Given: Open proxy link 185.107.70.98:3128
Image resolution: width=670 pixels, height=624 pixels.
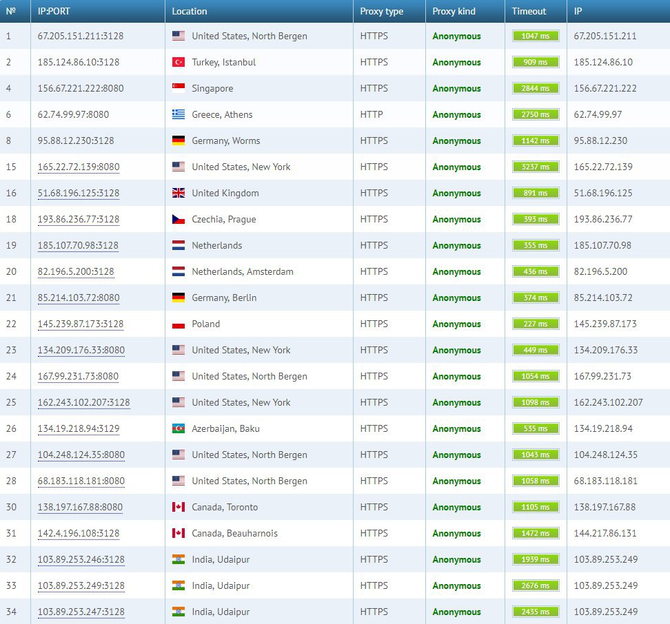Looking at the screenshot, I should (78, 245).
